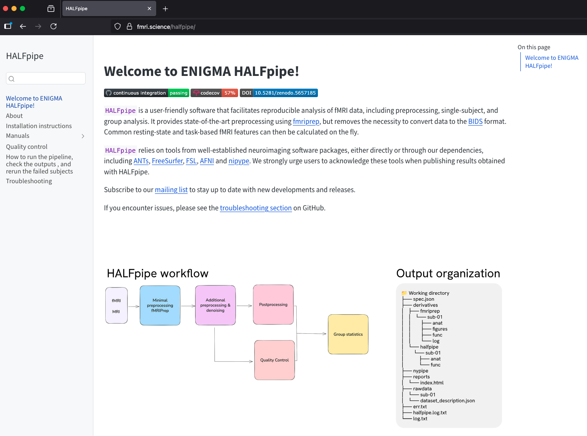This screenshot has width=587, height=436.
Task: Click the forward navigation arrow
Action: (x=38, y=26)
